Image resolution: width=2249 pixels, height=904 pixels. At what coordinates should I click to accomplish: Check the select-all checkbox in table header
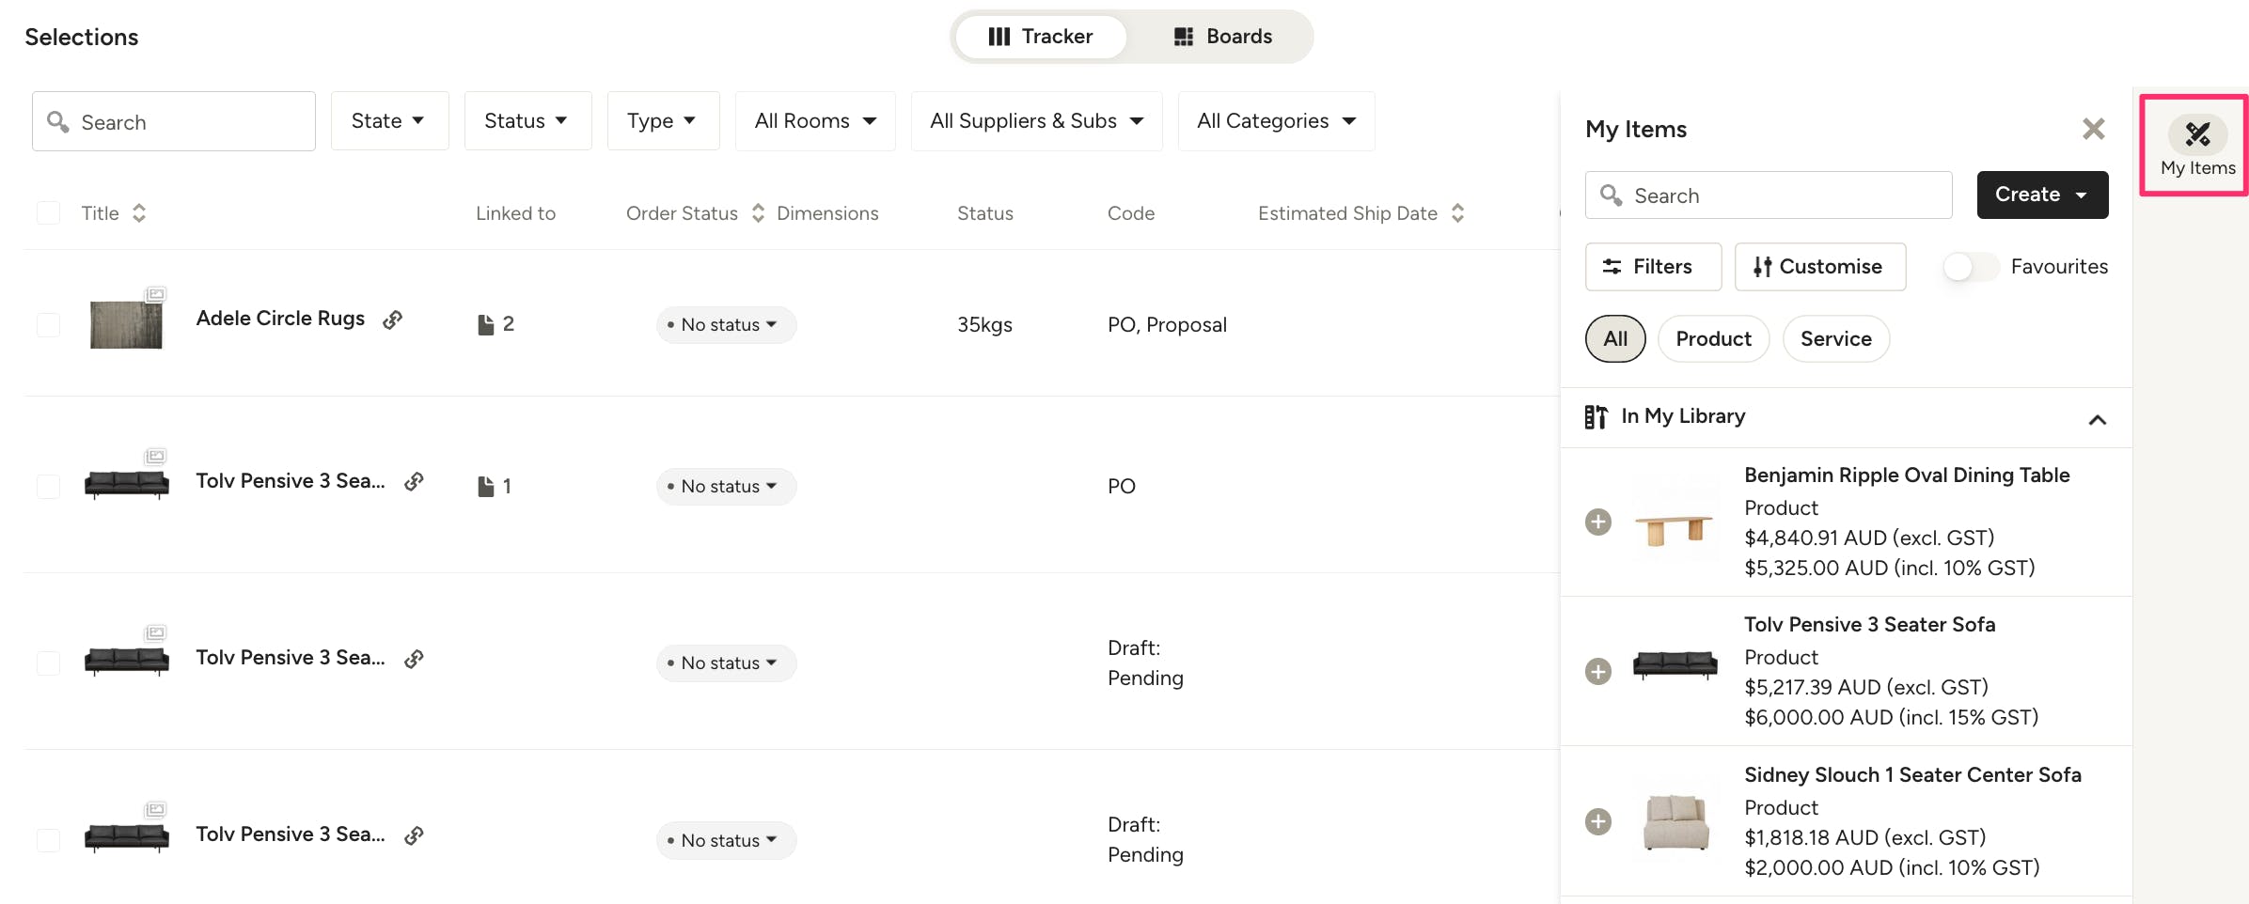pos(48,213)
